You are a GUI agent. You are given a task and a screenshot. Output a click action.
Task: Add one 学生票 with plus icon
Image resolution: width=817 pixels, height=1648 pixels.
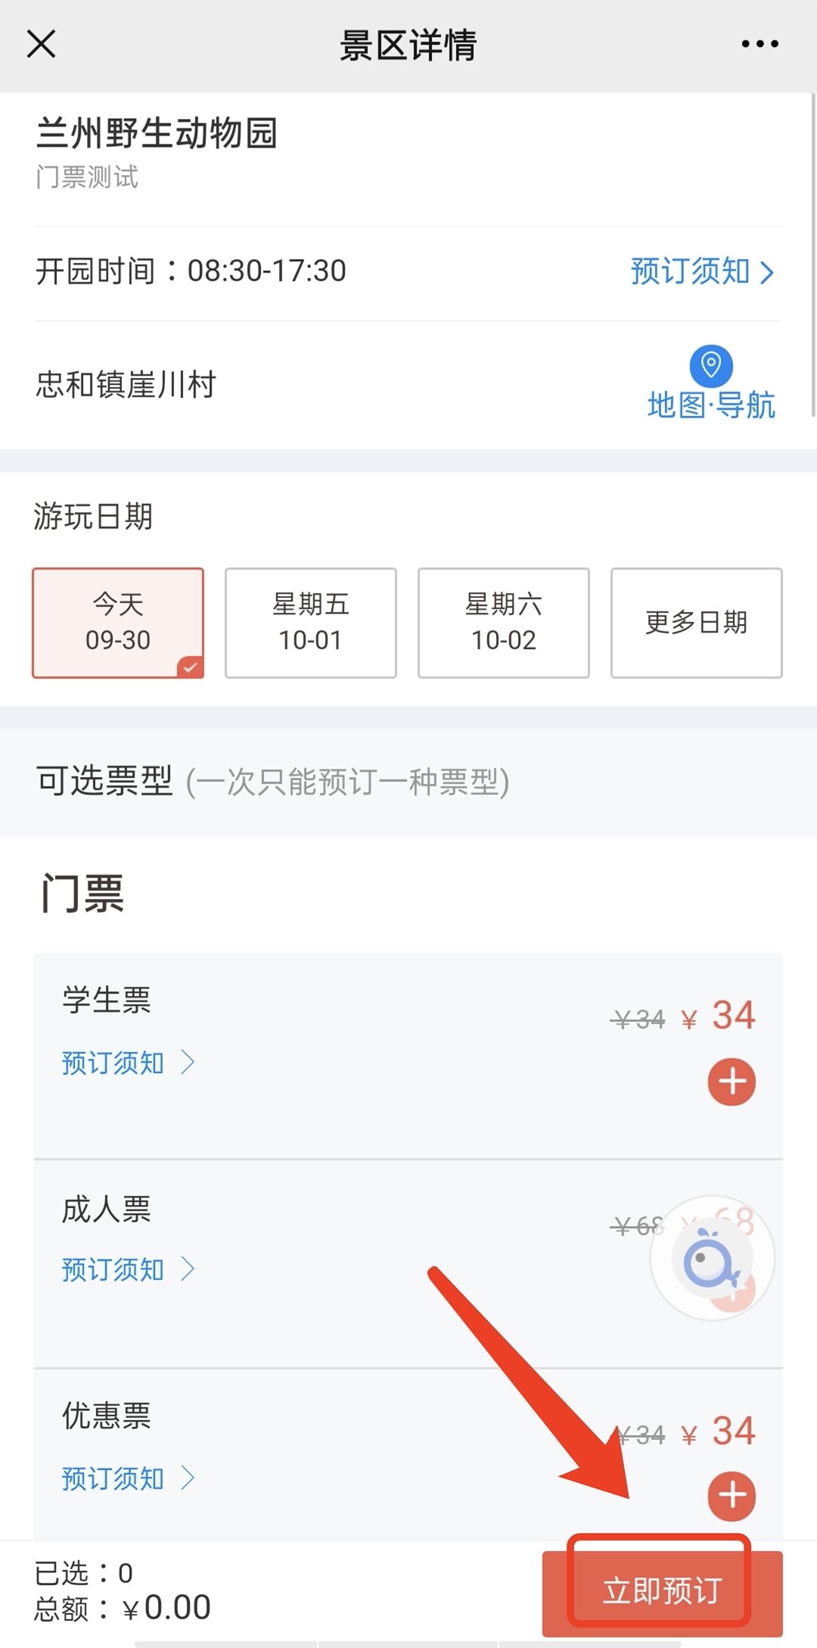(x=732, y=1081)
